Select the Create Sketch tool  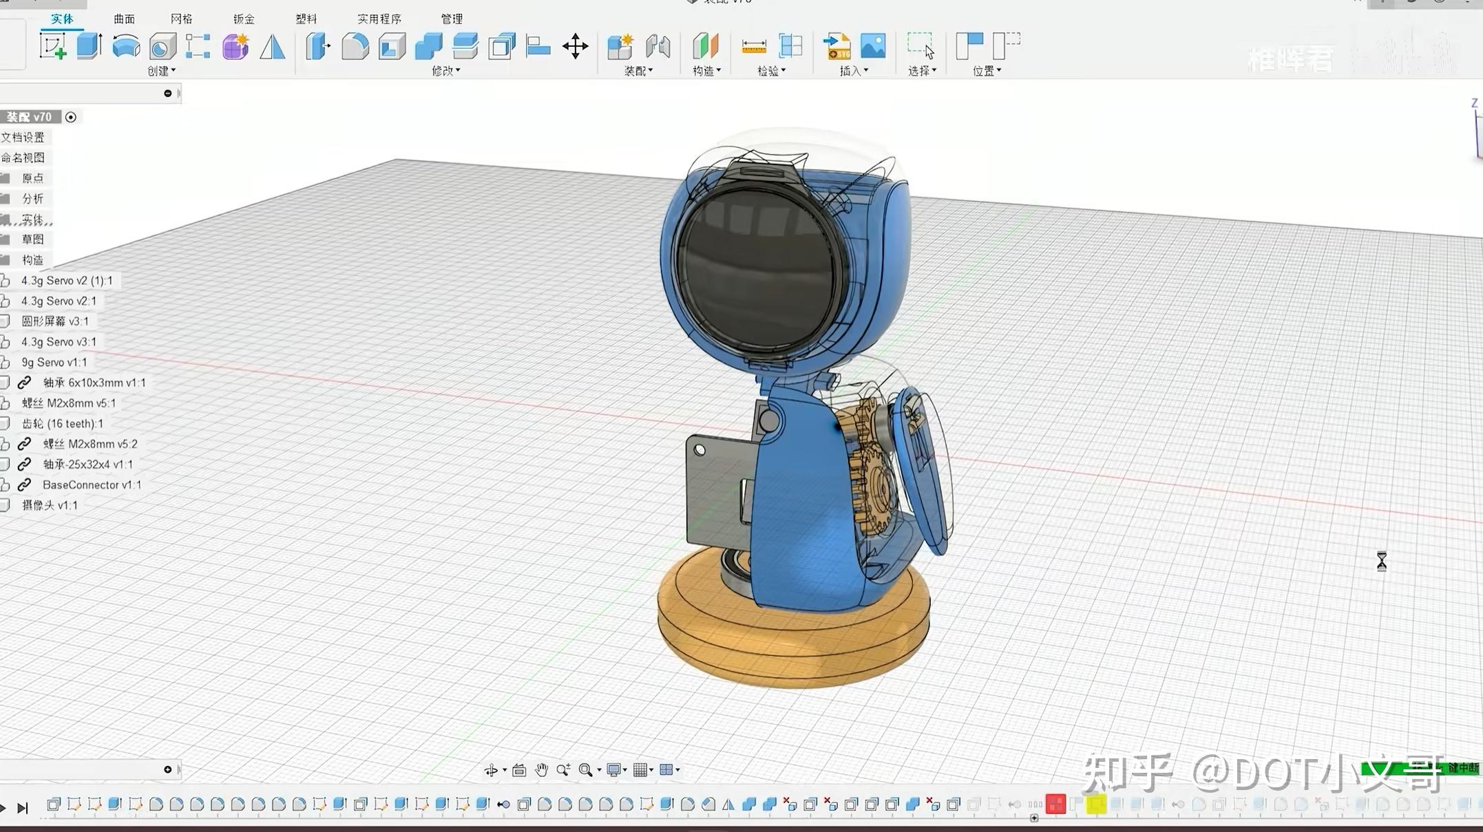[x=53, y=47]
